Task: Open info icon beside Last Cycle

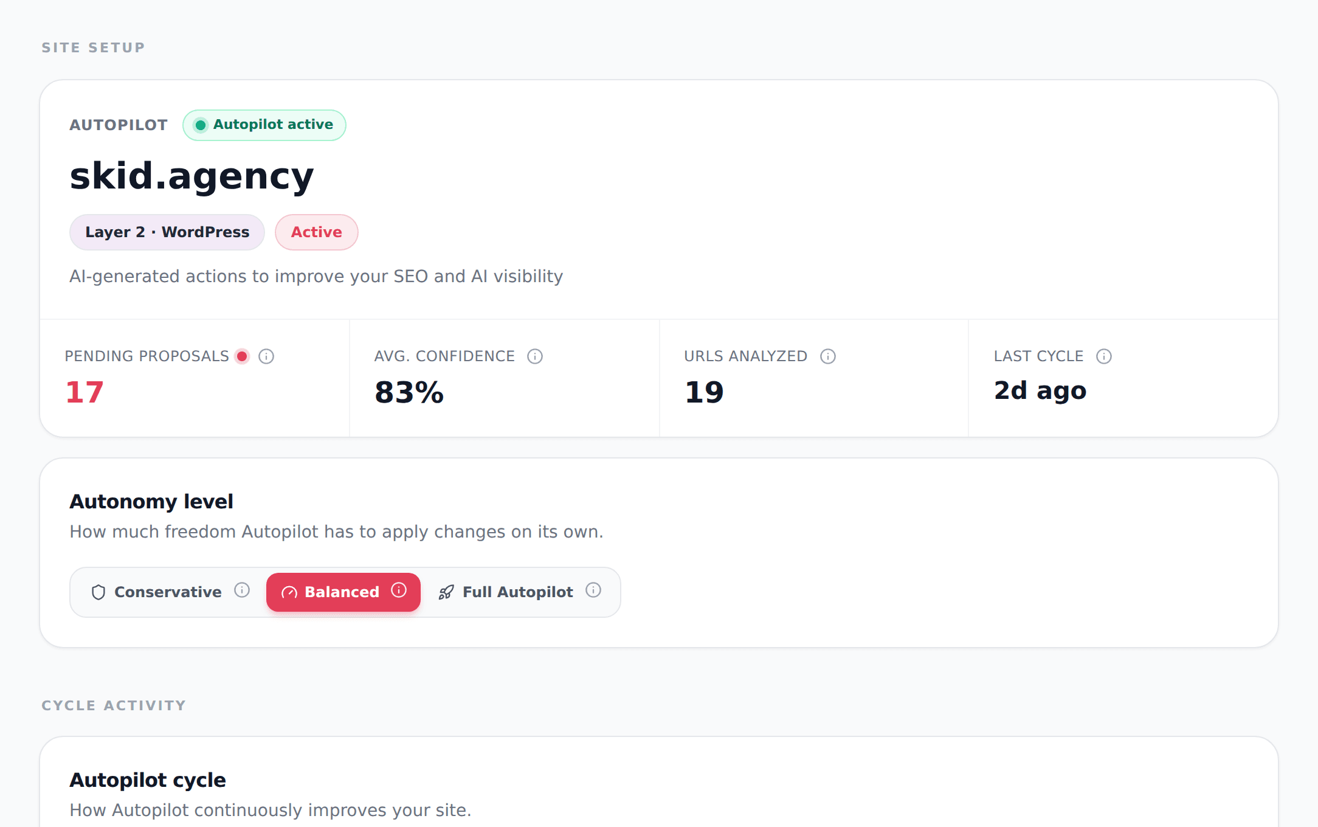Action: [1104, 356]
